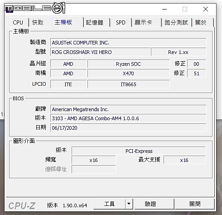The width and height of the screenshot is (222, 215).
Task: Click the 關閉 close button
Action: click(x=195, y=204)
